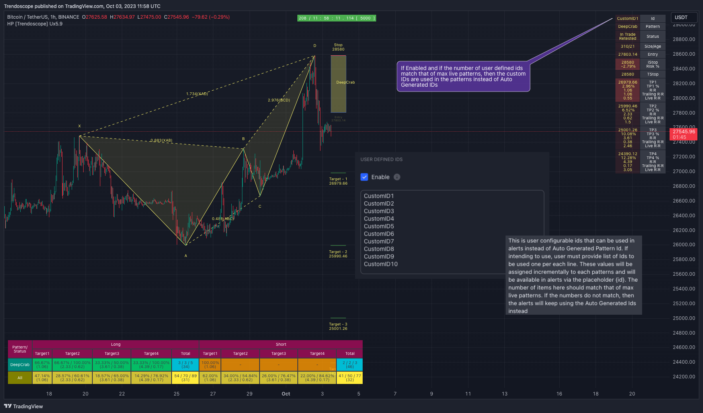Click the 41 / 50 / 77 (32) total cell
This screenshot has height=413, width=703.
coord(350,378)
